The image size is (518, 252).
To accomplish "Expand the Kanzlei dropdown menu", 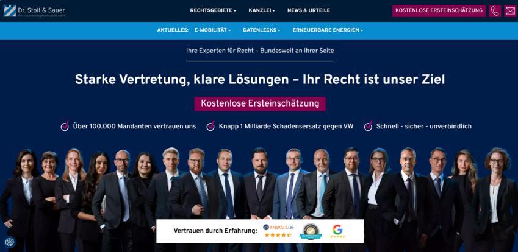I will [262, 10].
